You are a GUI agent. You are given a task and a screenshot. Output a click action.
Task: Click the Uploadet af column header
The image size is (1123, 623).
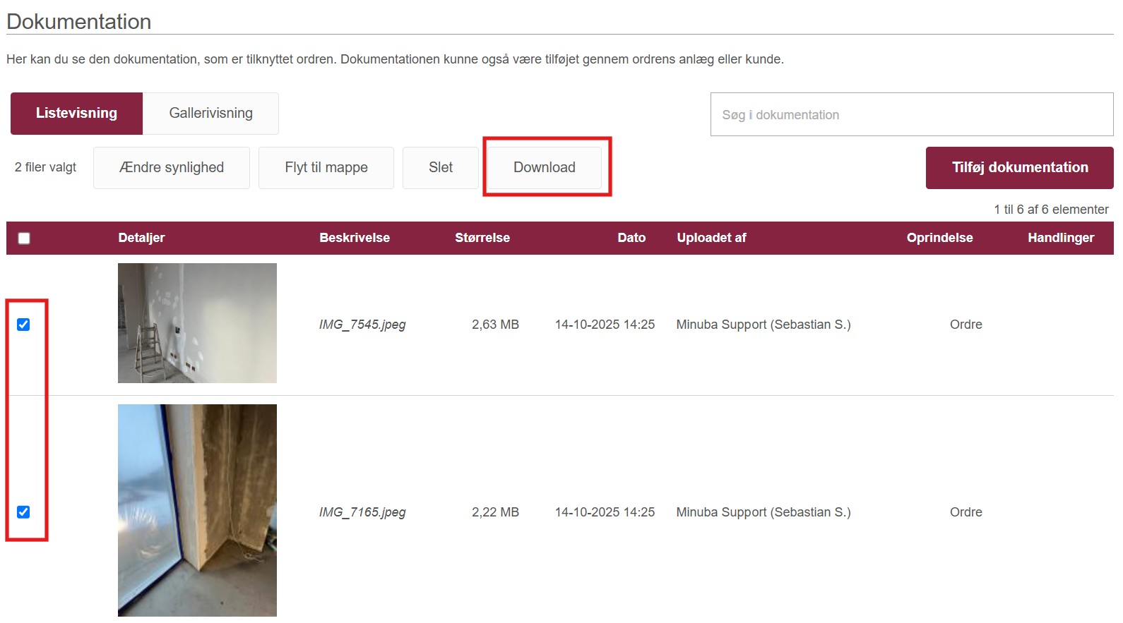point(711,238)
